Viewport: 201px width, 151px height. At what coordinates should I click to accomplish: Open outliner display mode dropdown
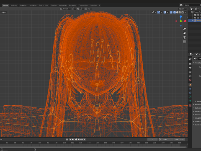pyautogui.click(x=192, y=9)
